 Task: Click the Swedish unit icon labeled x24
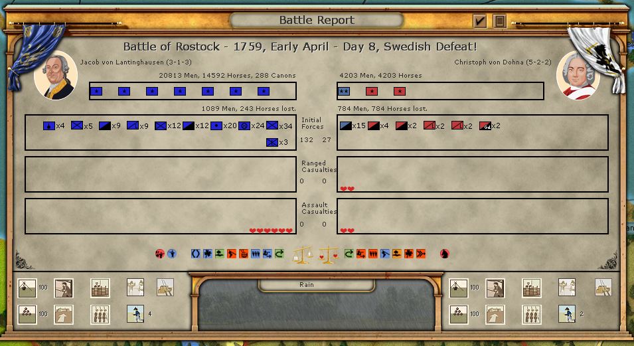(x=244, y=126)
